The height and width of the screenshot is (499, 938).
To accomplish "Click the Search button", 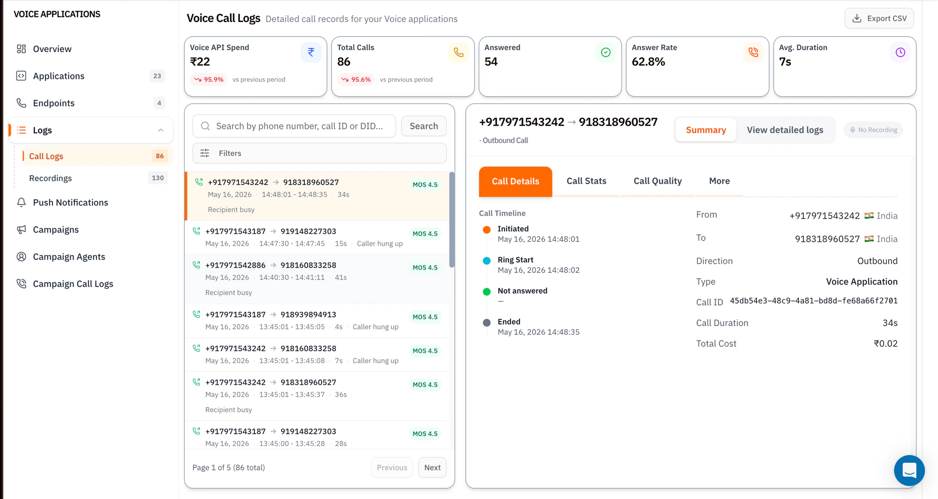I will [x=424, y=126].
